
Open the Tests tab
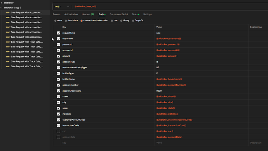[136, 14]
